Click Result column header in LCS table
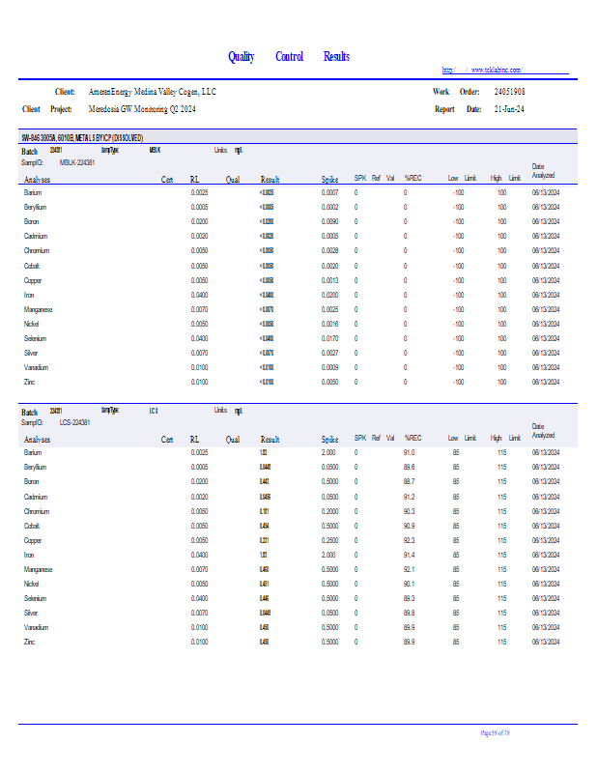 [x=270, y=439]
